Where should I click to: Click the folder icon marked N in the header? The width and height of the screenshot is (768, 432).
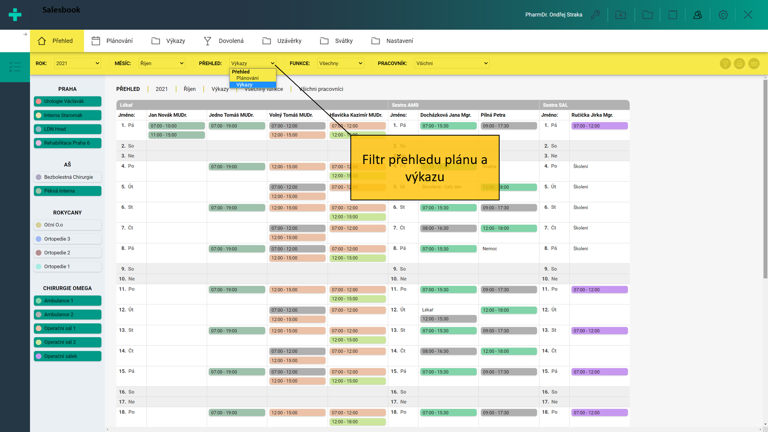coord(620,15)
